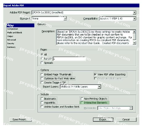Enable the Interactive Elements checkbox
Image resolution: width=142 pixels, height=129 pixels.
tap(82, 103)
